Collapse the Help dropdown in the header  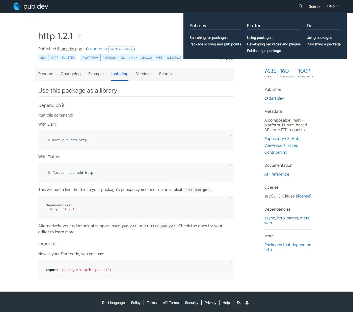pyautogui.click(x=333, y=6)
